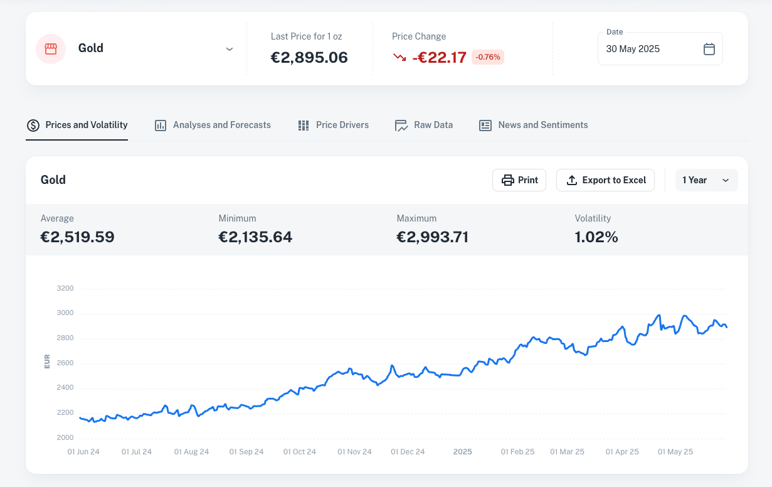Click the export arrow icon on Export to Excel
The image size is (772, 487).
(x=571, y=180)
